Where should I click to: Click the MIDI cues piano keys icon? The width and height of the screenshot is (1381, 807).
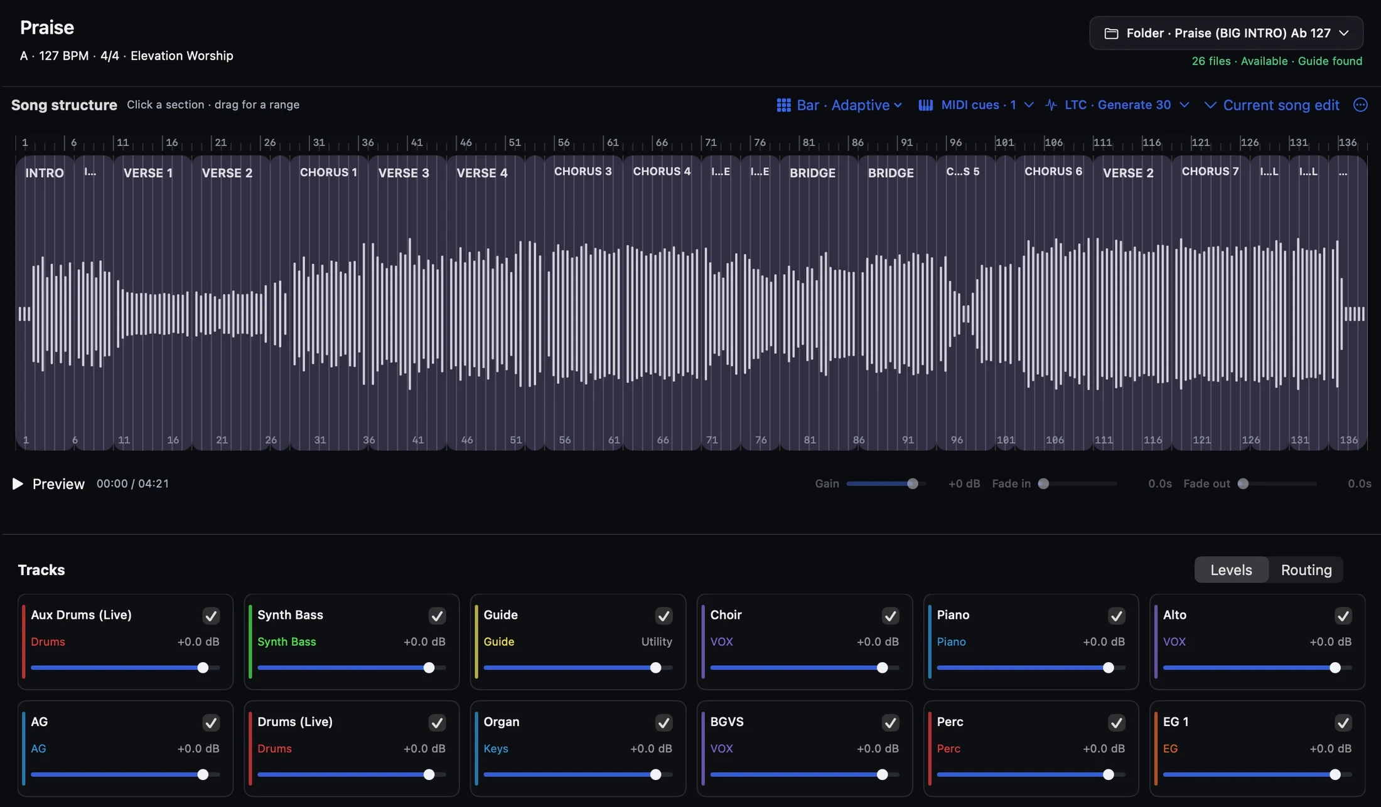pos(925,105)
